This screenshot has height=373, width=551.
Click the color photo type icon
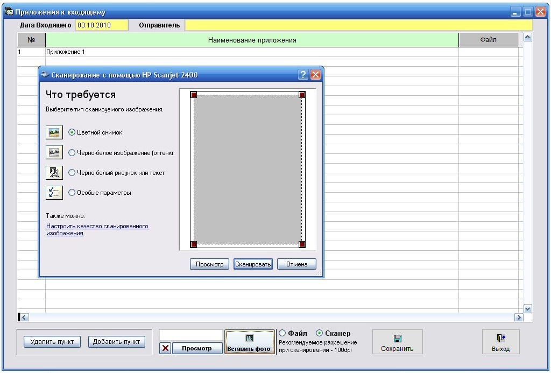pos(54,132)
